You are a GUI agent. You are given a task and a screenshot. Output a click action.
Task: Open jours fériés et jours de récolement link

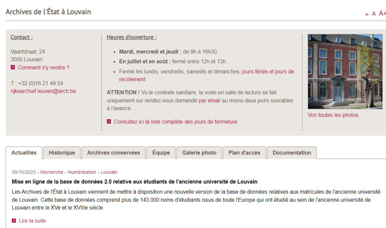268,72
